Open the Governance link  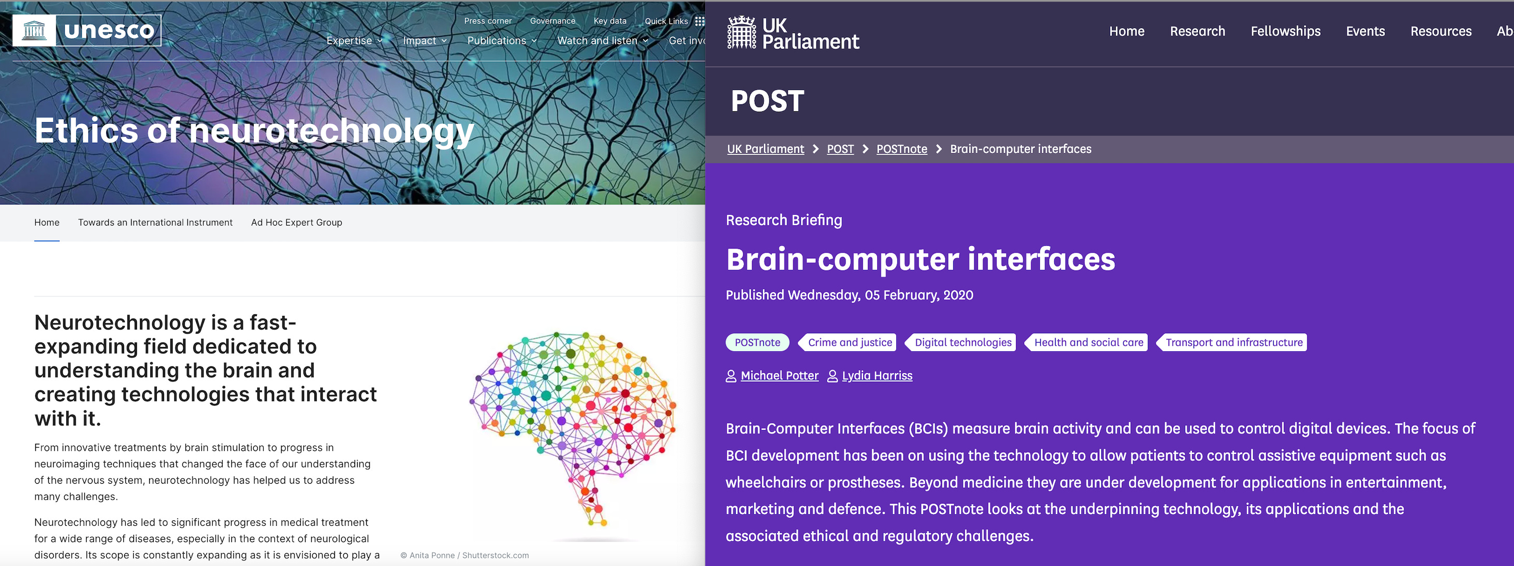click(x=552, y=21)
